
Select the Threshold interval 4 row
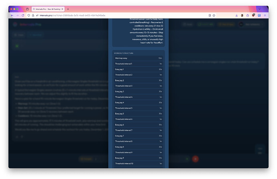pos(138,97)
